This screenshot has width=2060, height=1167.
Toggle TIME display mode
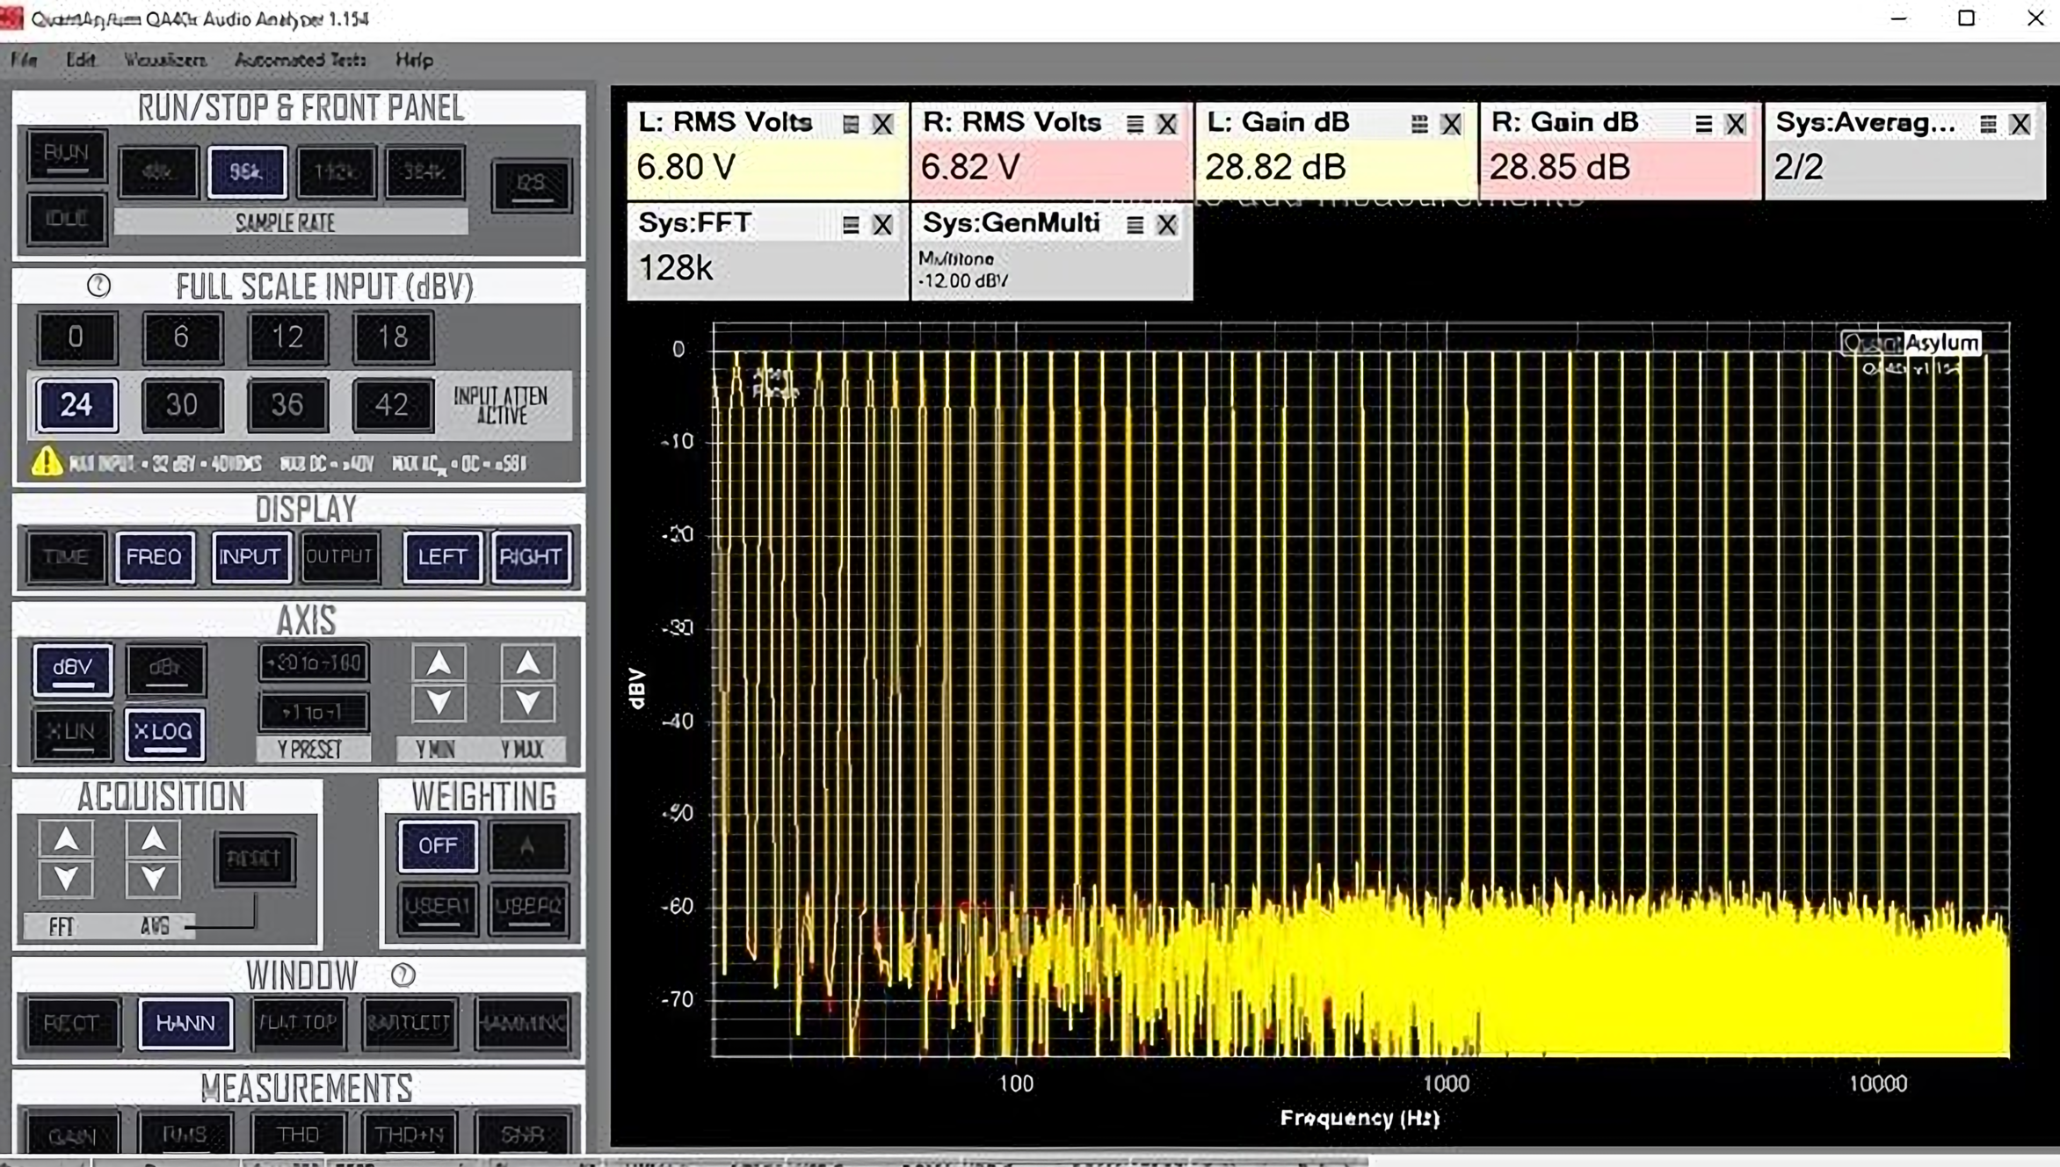click(66, 556)
